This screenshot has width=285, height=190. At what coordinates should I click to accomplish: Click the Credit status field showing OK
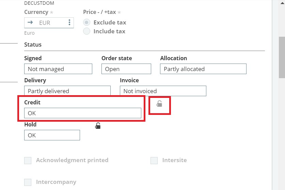coord(83,113)
